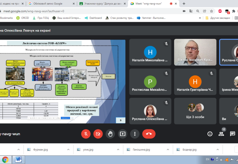This screenshot has height=164, width=238.
Task: Click the AdBlock Plus extension icon
Action: tap(220, 11)
